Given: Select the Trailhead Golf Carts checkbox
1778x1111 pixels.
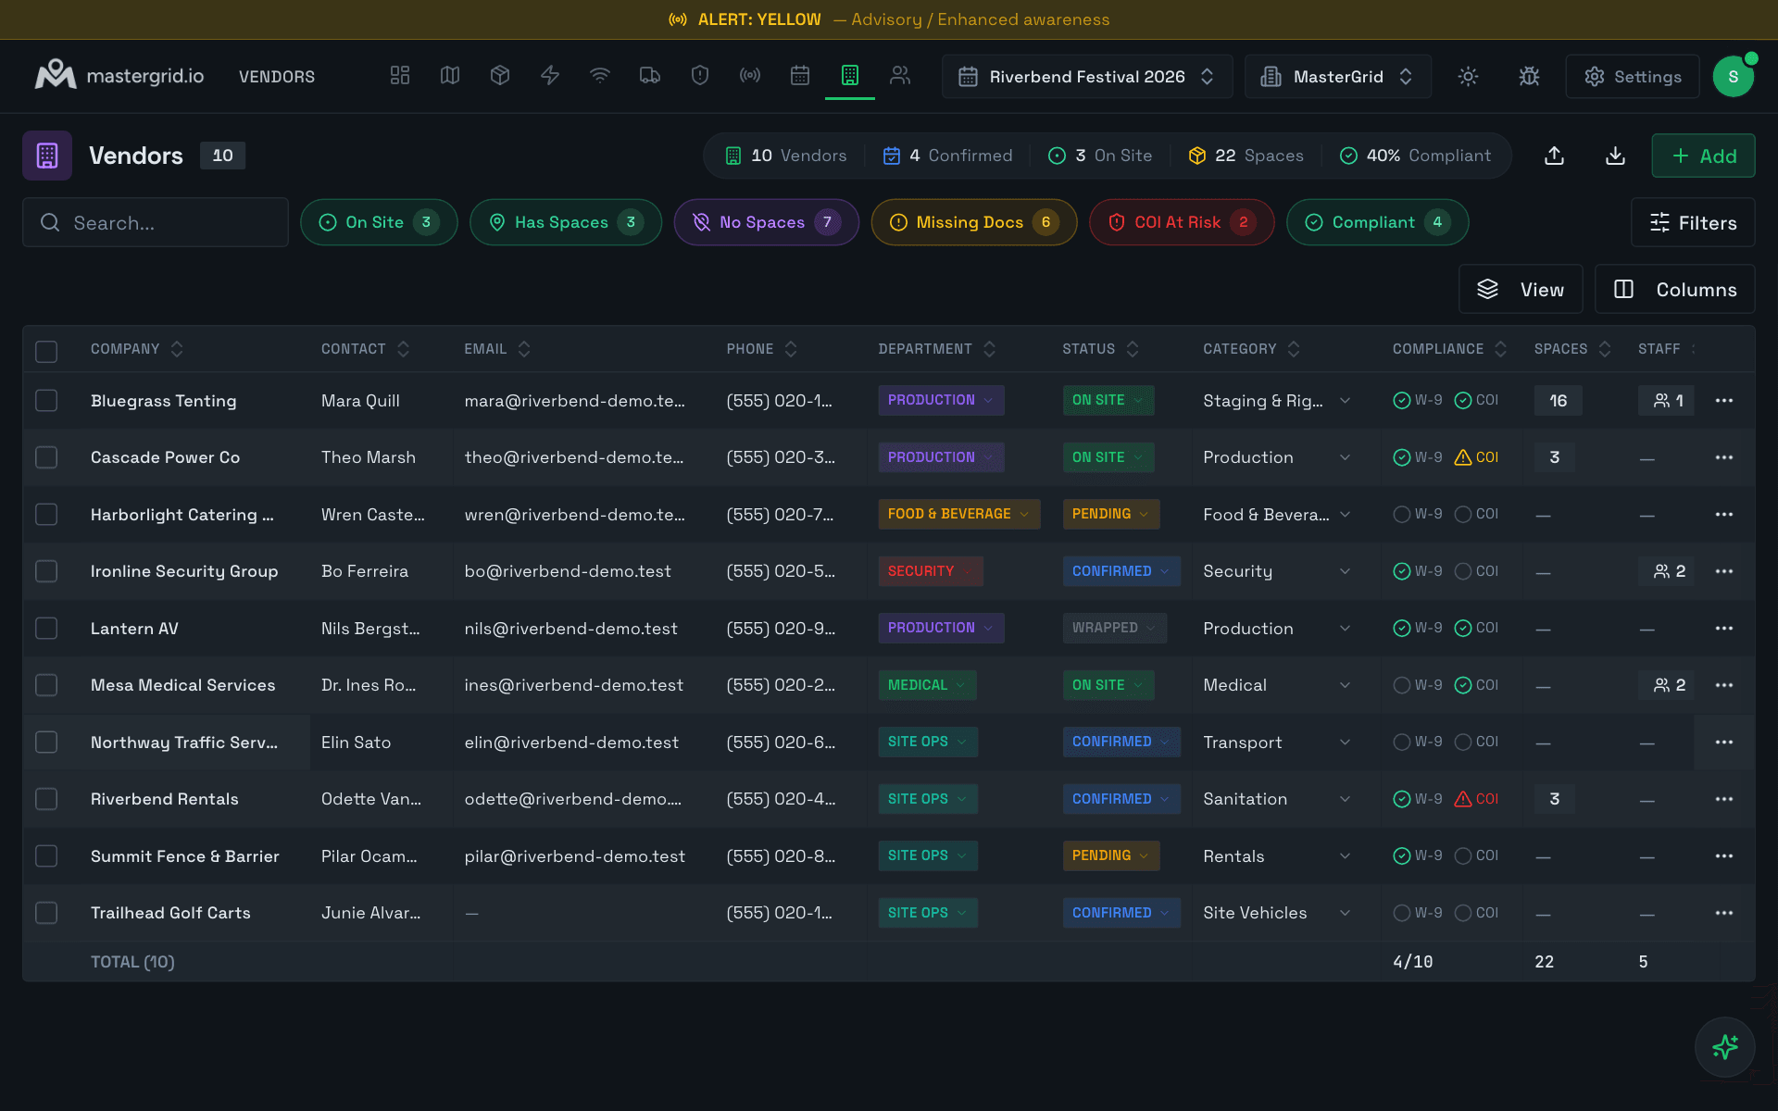Looking at the screenshot, I should pyautogui.click(x=46, y=913).
